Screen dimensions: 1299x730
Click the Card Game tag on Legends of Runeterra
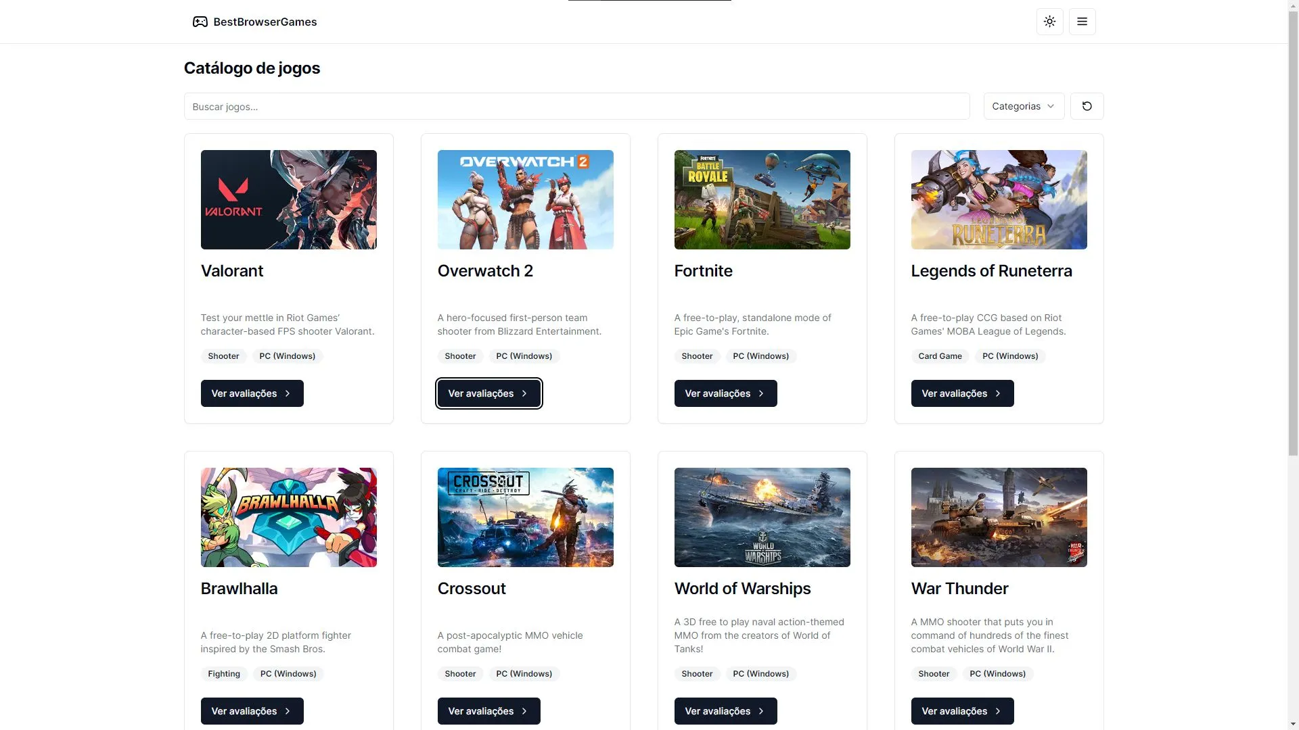pos(940,356)
